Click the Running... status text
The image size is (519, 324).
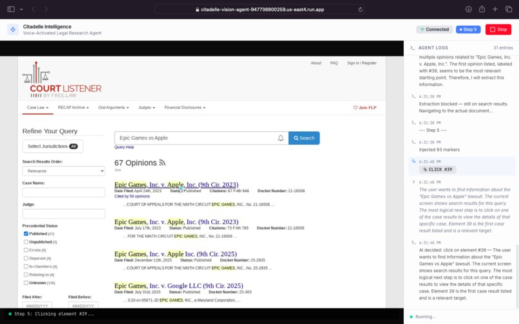(426, 316)
